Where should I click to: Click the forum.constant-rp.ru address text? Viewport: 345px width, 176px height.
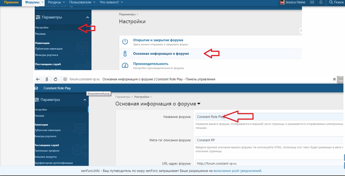[x=85, y=79]
